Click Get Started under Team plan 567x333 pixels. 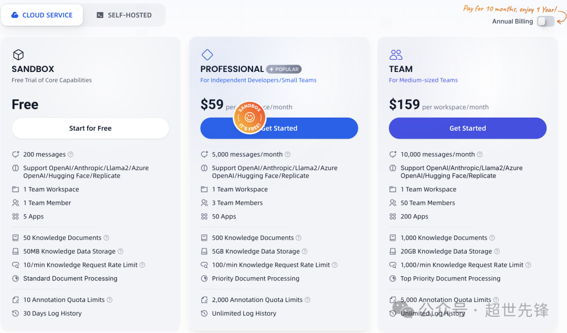(468, 128)
